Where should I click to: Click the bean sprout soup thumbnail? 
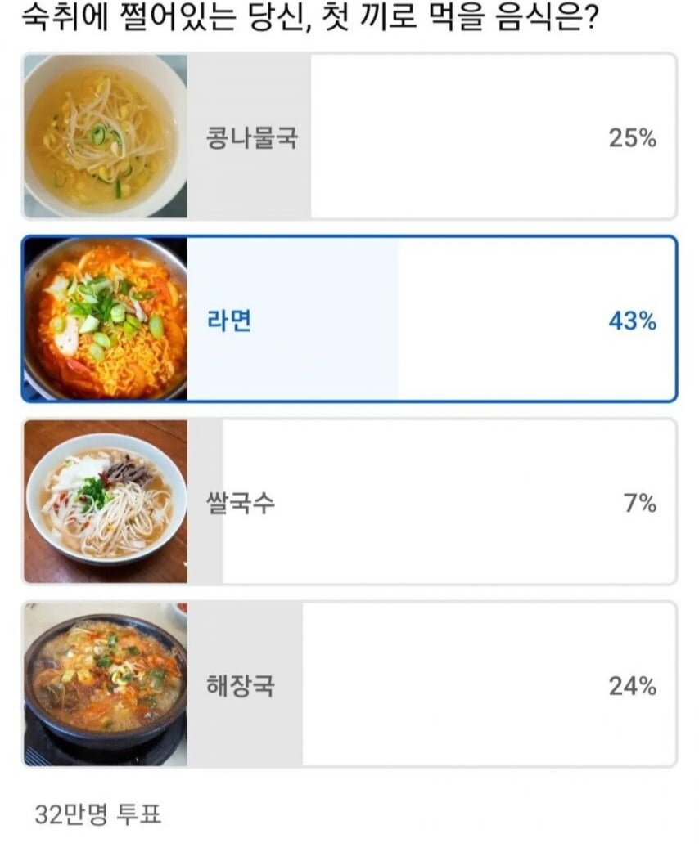(x=106, y=136)
